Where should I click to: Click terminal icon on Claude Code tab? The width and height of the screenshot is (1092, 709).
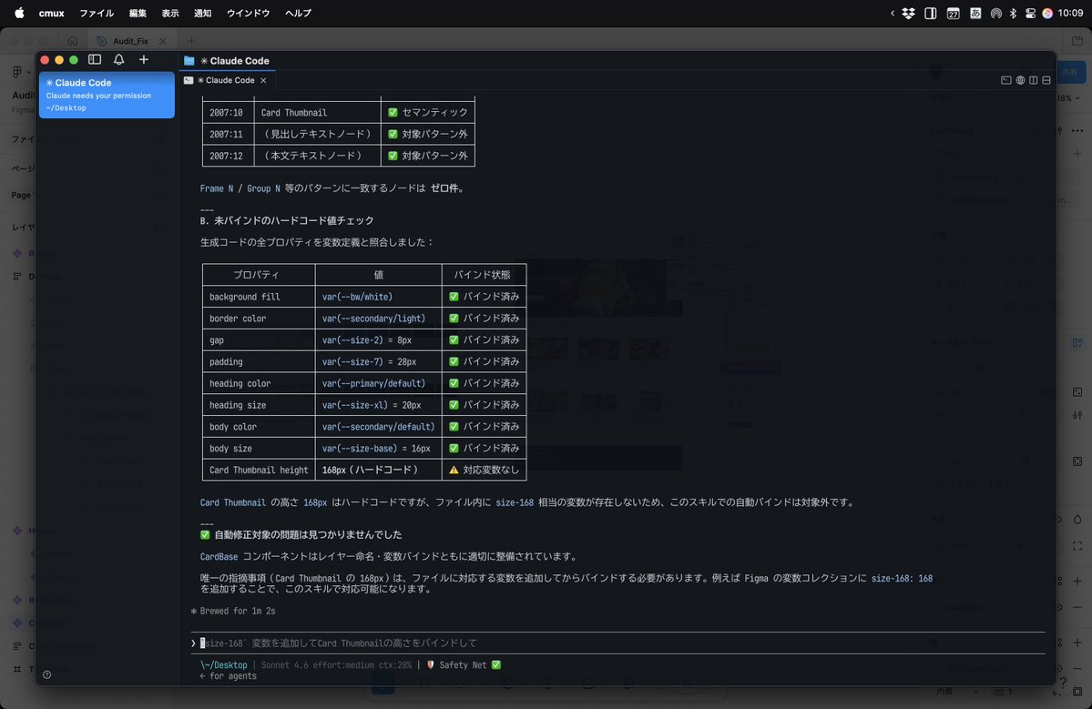click(x=189, y=80)
